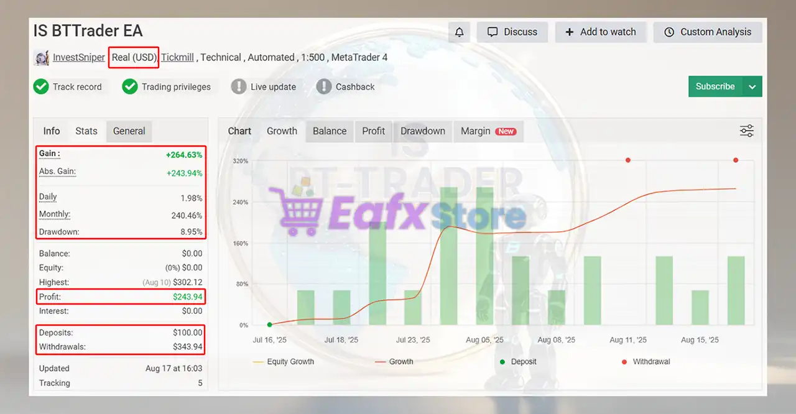Select the Growth chart tab
The height and width of the screenshot is (414, 796).
click(282, 131)
